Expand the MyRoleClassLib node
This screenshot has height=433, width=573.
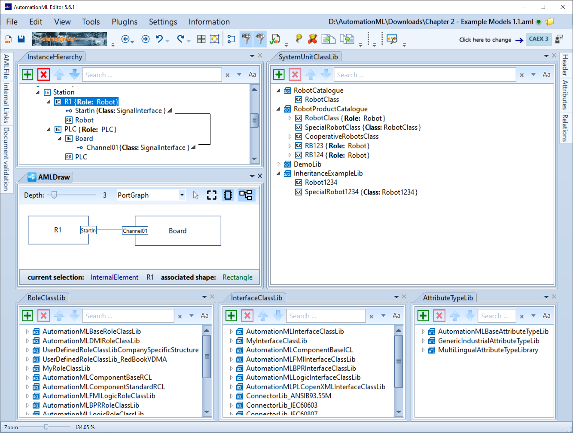coord(27,369)
